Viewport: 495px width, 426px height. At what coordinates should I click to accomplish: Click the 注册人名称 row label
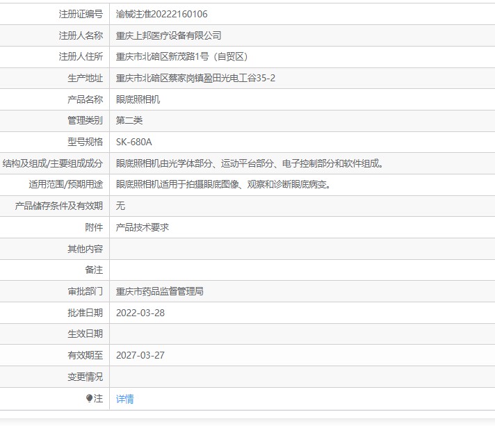81,35
